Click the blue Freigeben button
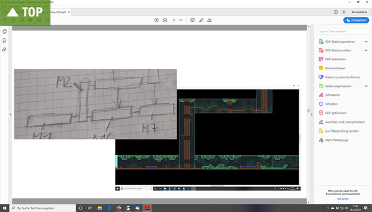Screen dimensions: 372x212 coord(356,20)
